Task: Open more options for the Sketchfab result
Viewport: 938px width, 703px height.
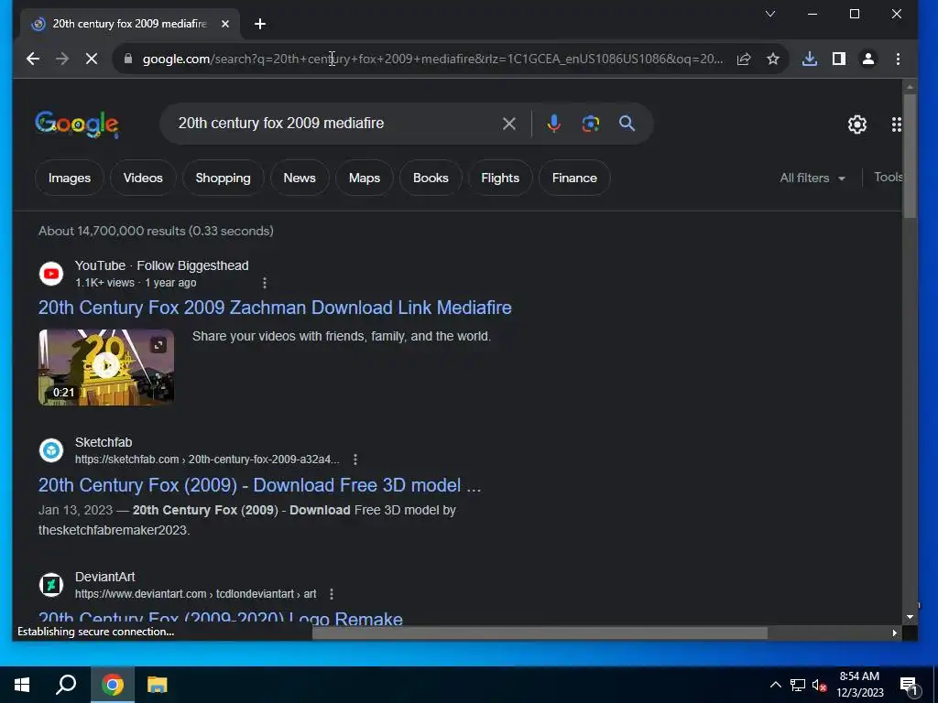Action: click(355, 460)
